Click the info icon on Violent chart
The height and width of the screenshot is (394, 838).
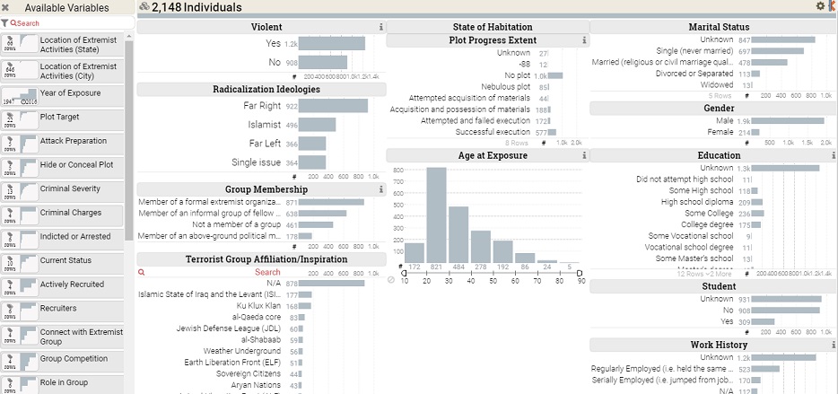pos(381,27)
